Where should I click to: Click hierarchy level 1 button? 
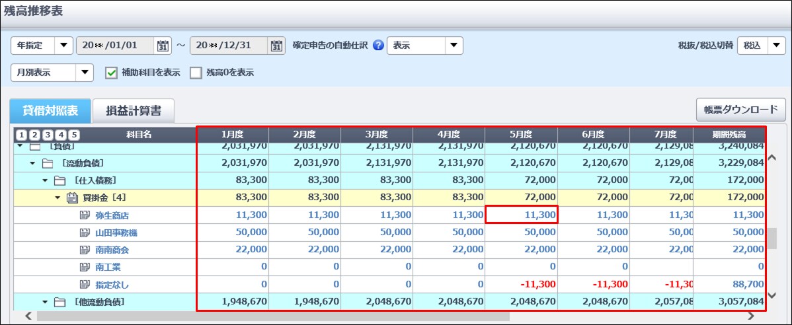[x=20, y=135]
